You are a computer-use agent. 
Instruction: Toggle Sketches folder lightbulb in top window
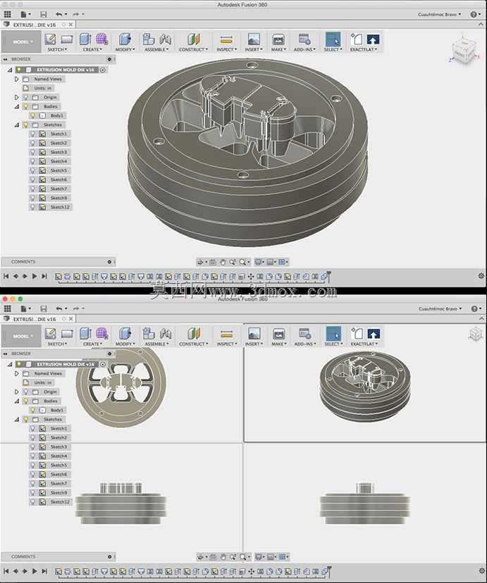[x=25, y=125]
